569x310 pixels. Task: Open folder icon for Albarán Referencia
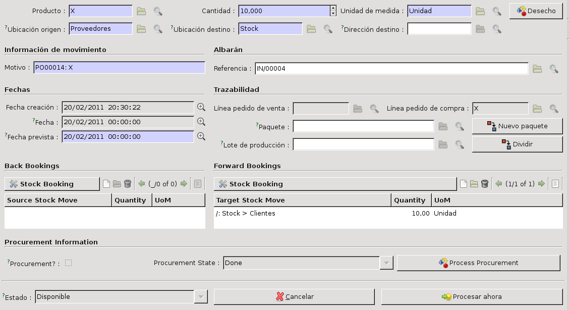[537, 69]
